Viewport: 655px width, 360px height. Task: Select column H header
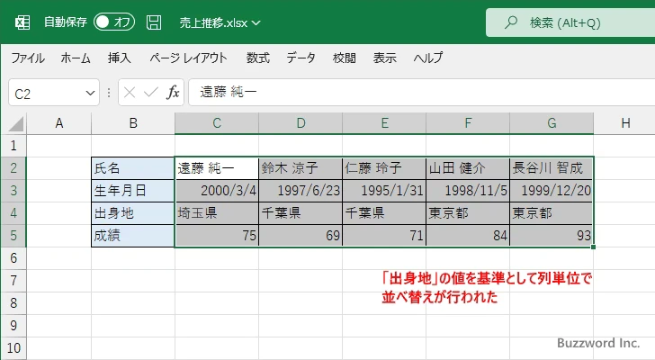point(625,123)
